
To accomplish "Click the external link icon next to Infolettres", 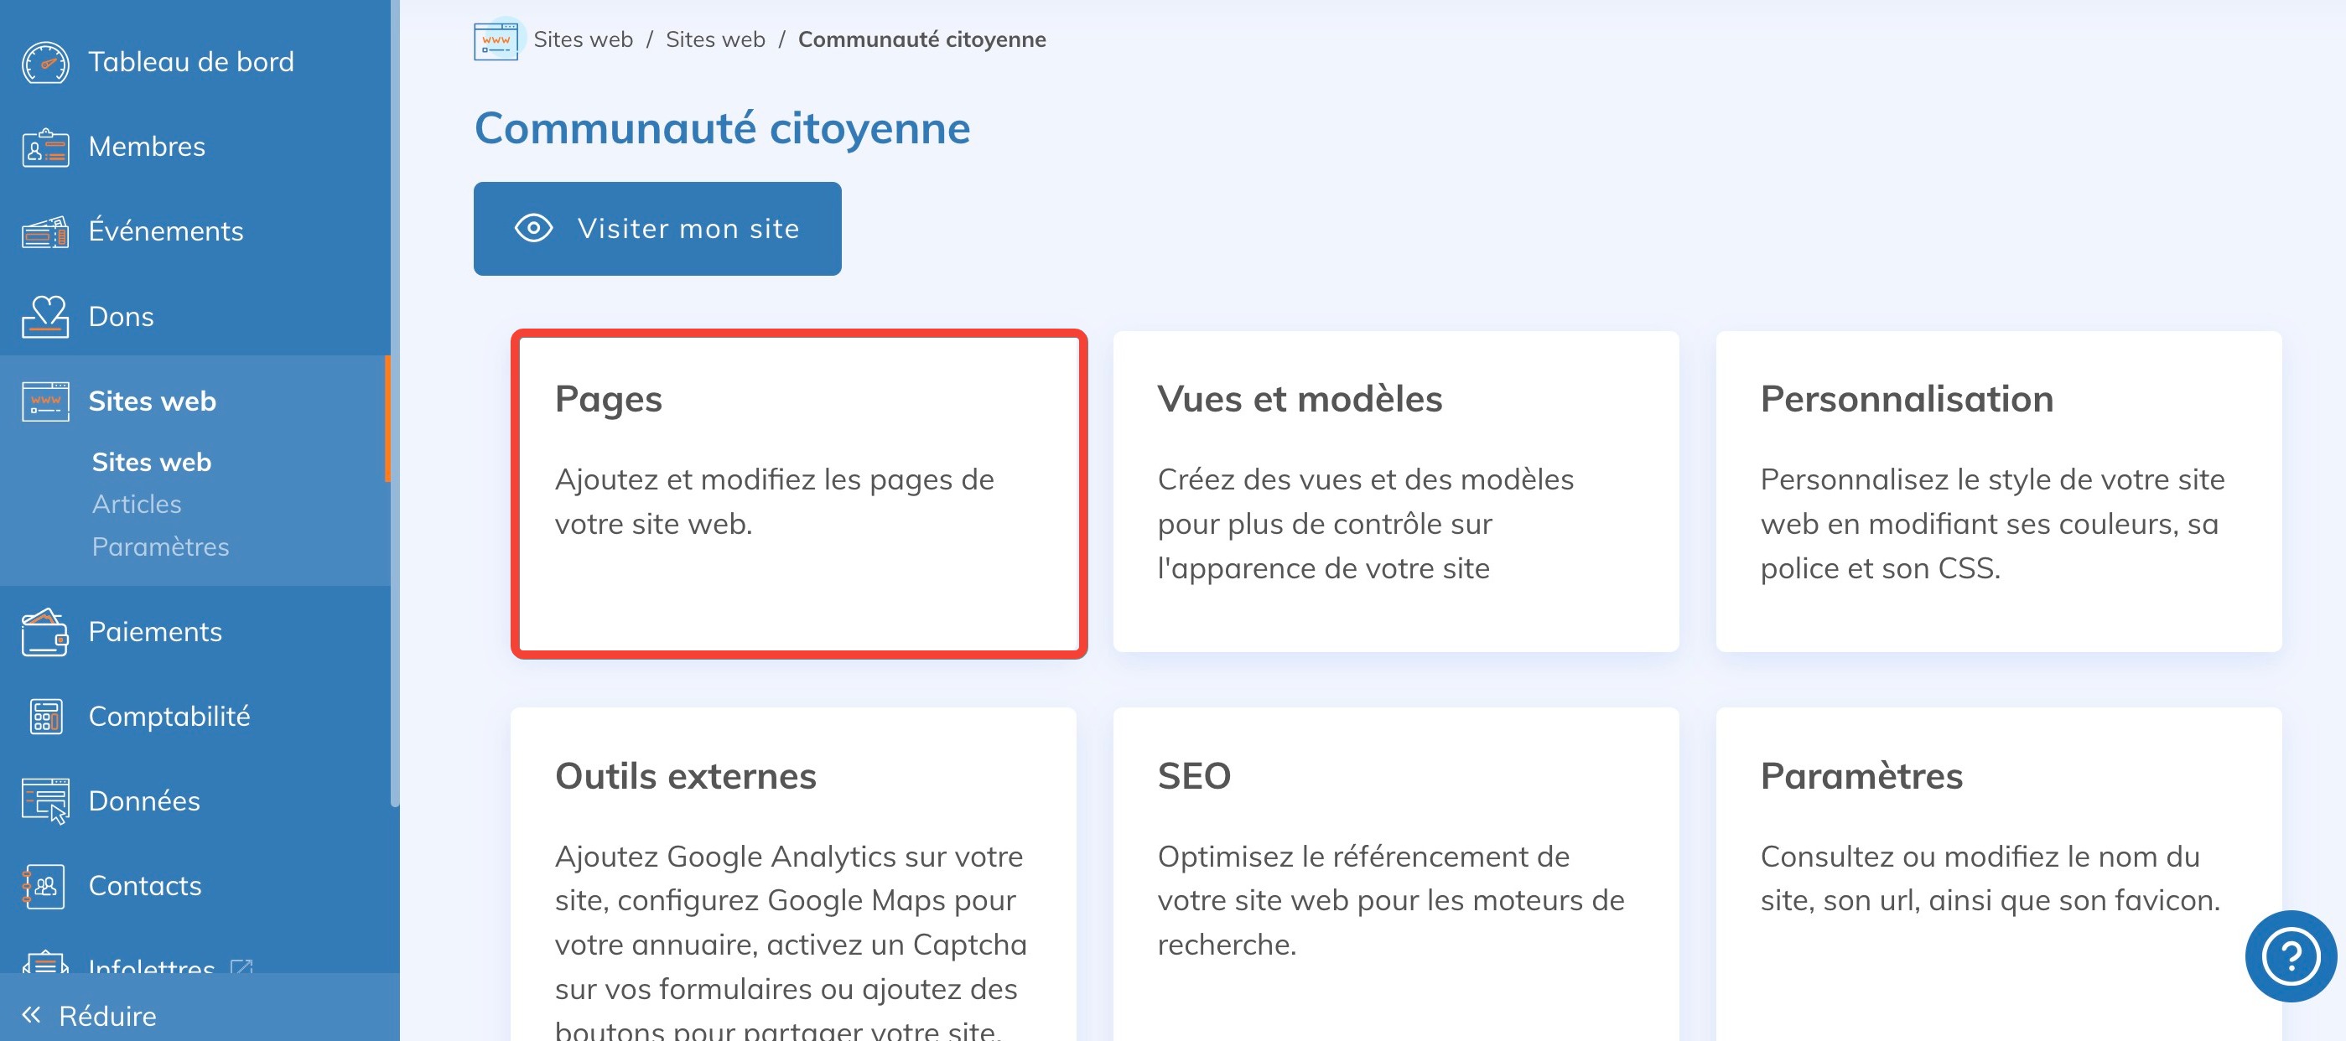I will pyautogui.click(x=241, y=968).
